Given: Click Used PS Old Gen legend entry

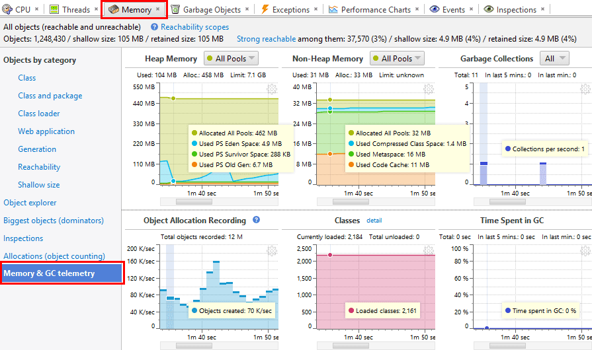Looking at the screenshot, I should coord(232,164).
